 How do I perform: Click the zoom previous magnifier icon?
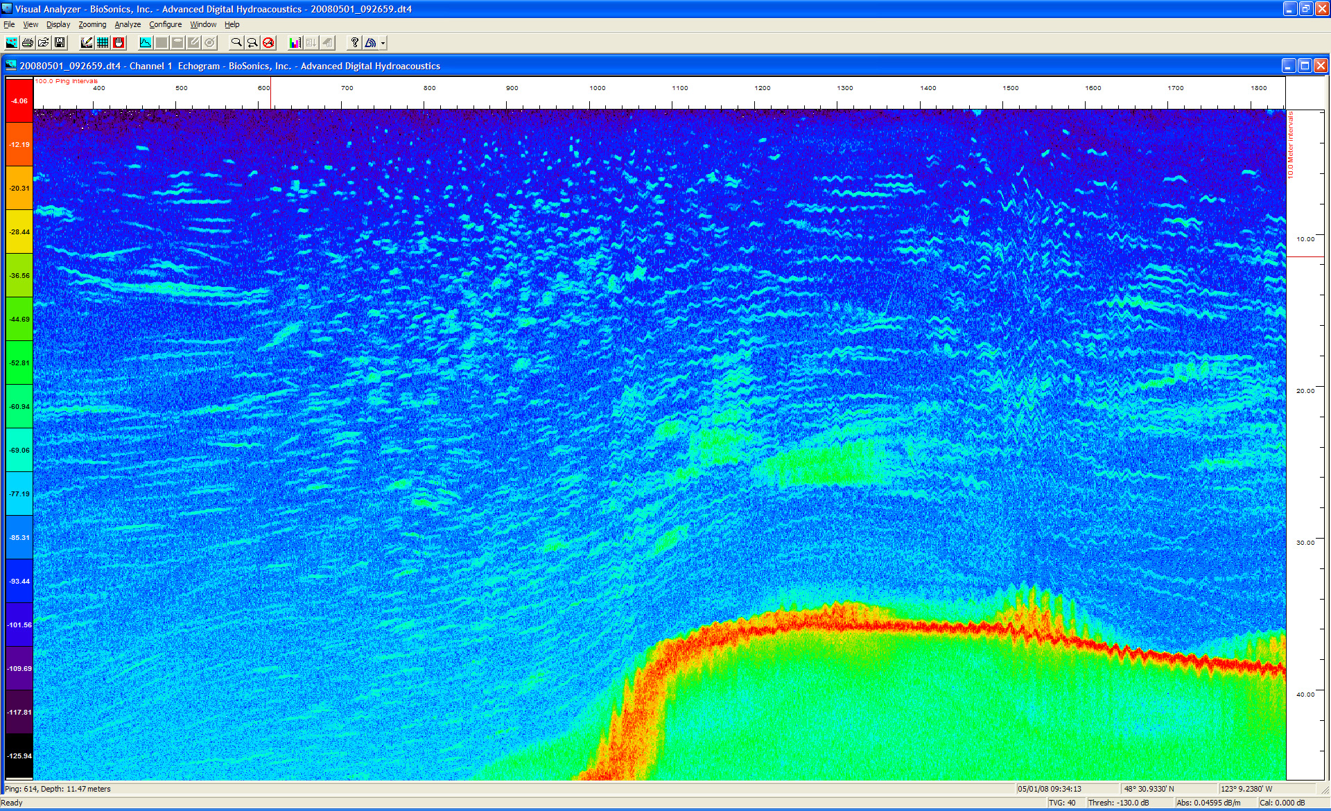pyautogui.click(x=252, y=43)
